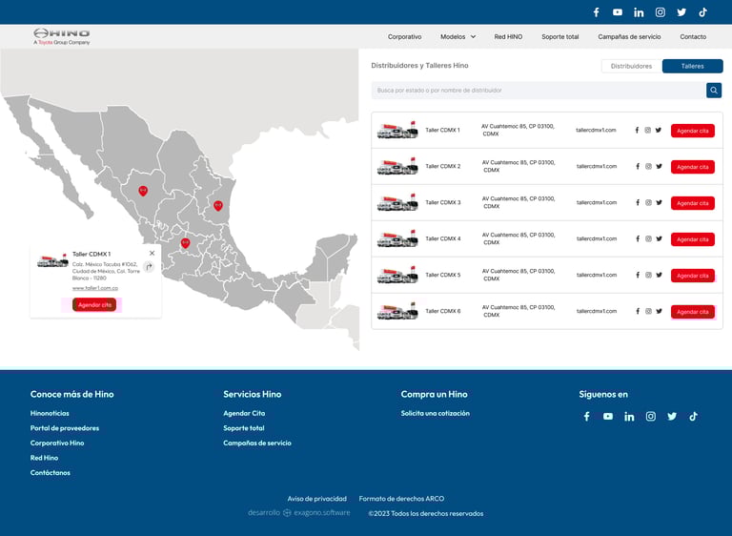
Task: Click Agendar cita for Taller CDMX 5 row
Action: 692,276
